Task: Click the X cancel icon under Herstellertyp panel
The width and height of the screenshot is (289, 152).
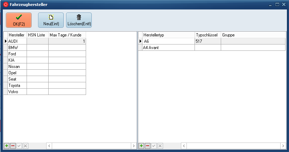Action: coord(160,146)
